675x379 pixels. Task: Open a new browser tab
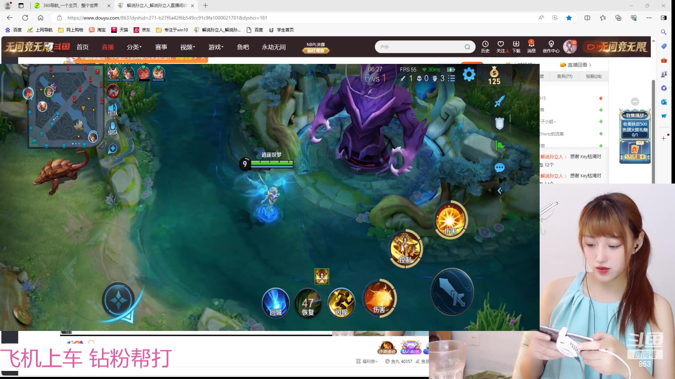206,6
